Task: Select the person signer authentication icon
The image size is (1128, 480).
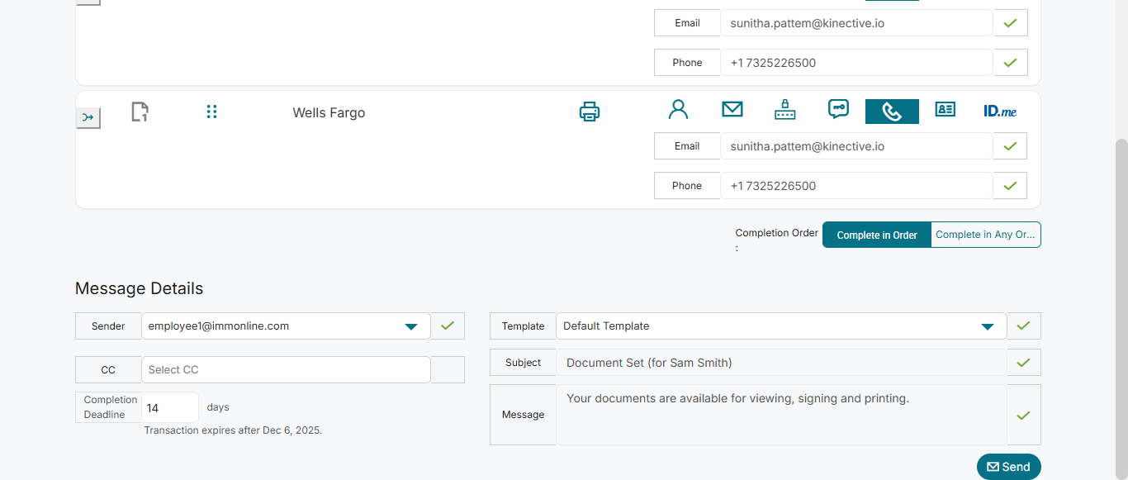Action: [x=678, y=110]
